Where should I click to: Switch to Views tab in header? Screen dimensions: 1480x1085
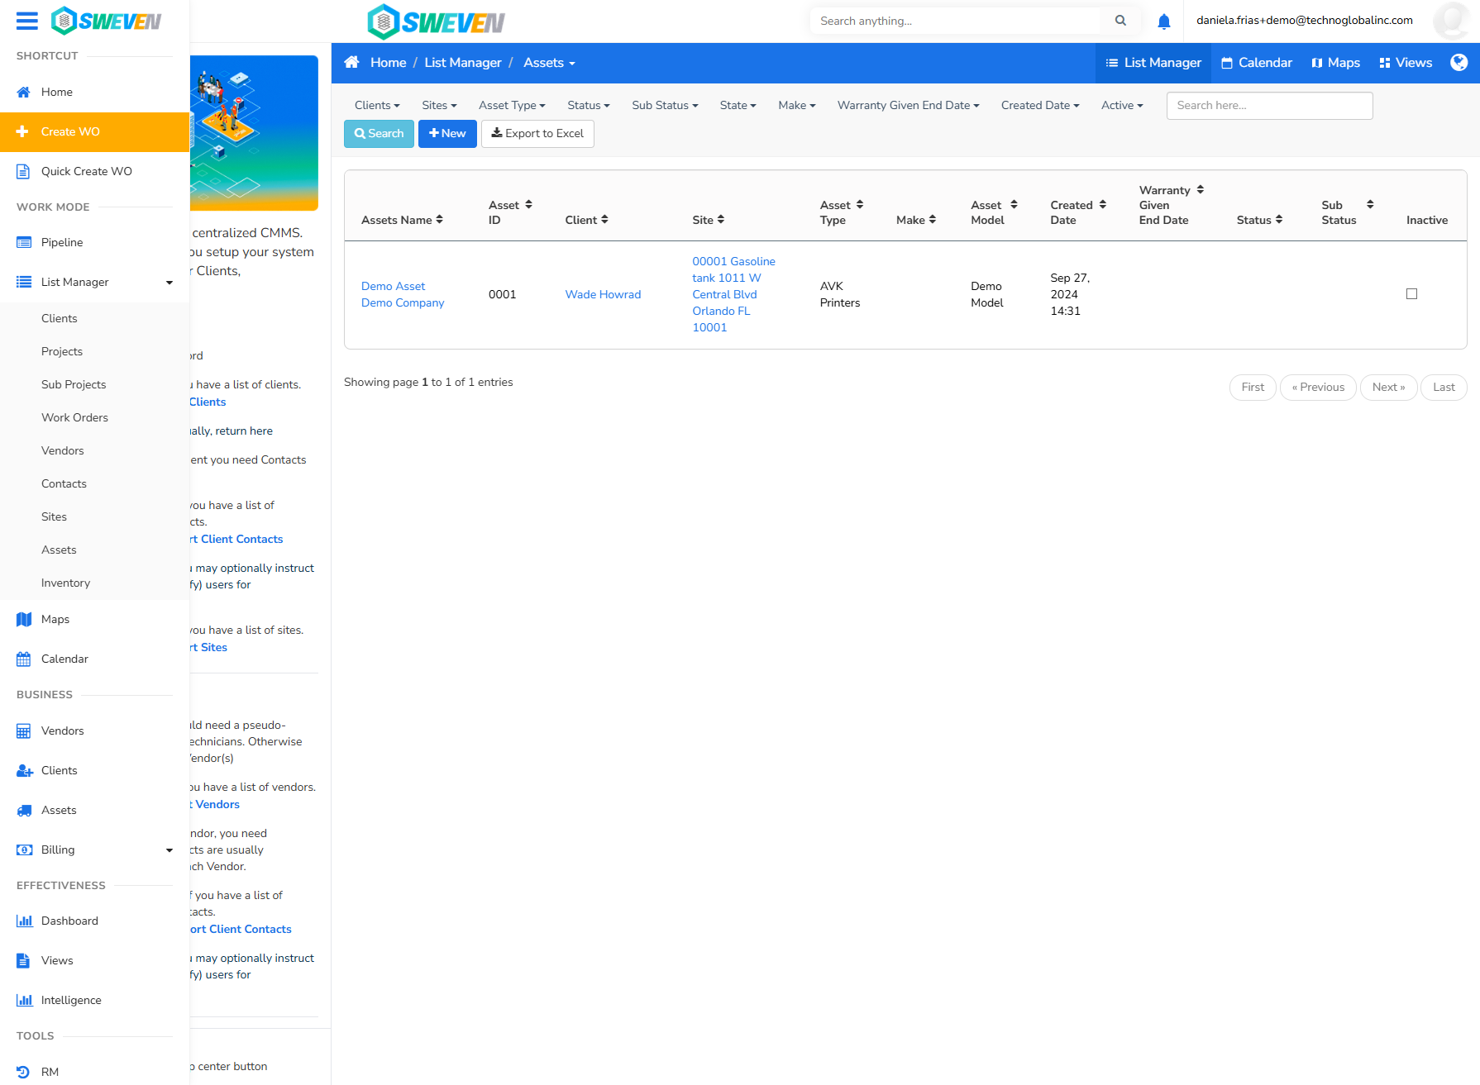point(1406,63)
